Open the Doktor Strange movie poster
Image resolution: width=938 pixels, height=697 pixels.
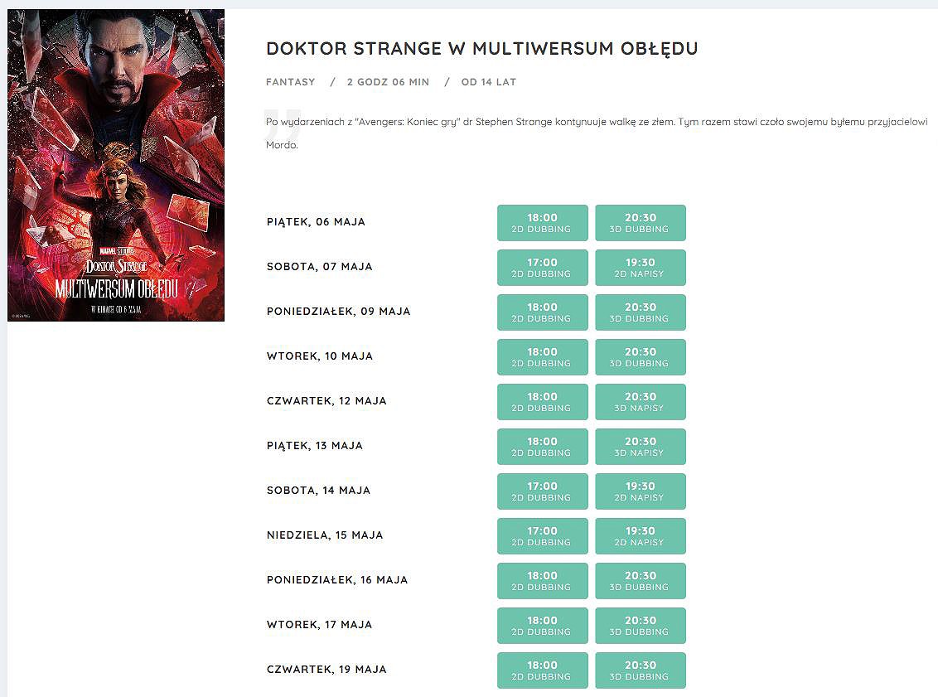116,165
